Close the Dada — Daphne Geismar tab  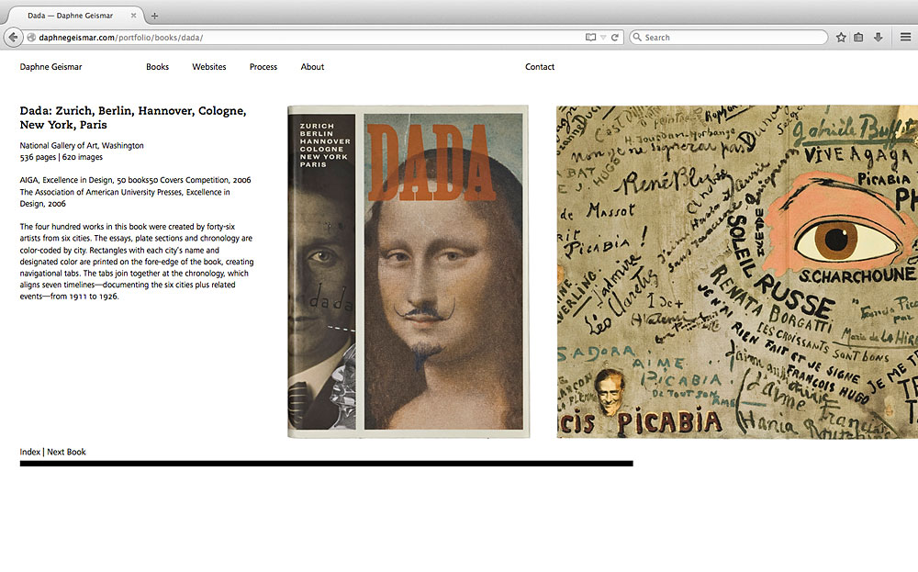134,16
